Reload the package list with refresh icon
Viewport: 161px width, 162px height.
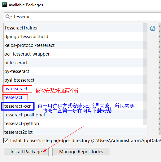pyautogui.click(x=153, y=29)
